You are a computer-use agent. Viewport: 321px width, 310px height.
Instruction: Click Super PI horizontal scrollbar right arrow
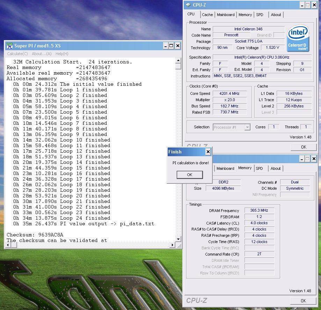(x=172, y=245)
